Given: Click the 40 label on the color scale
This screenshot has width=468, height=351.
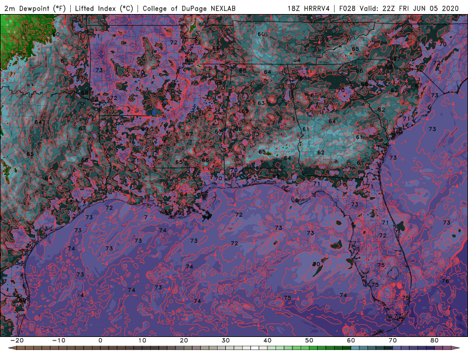Looking at the screenshot, I should click(267, 340).
